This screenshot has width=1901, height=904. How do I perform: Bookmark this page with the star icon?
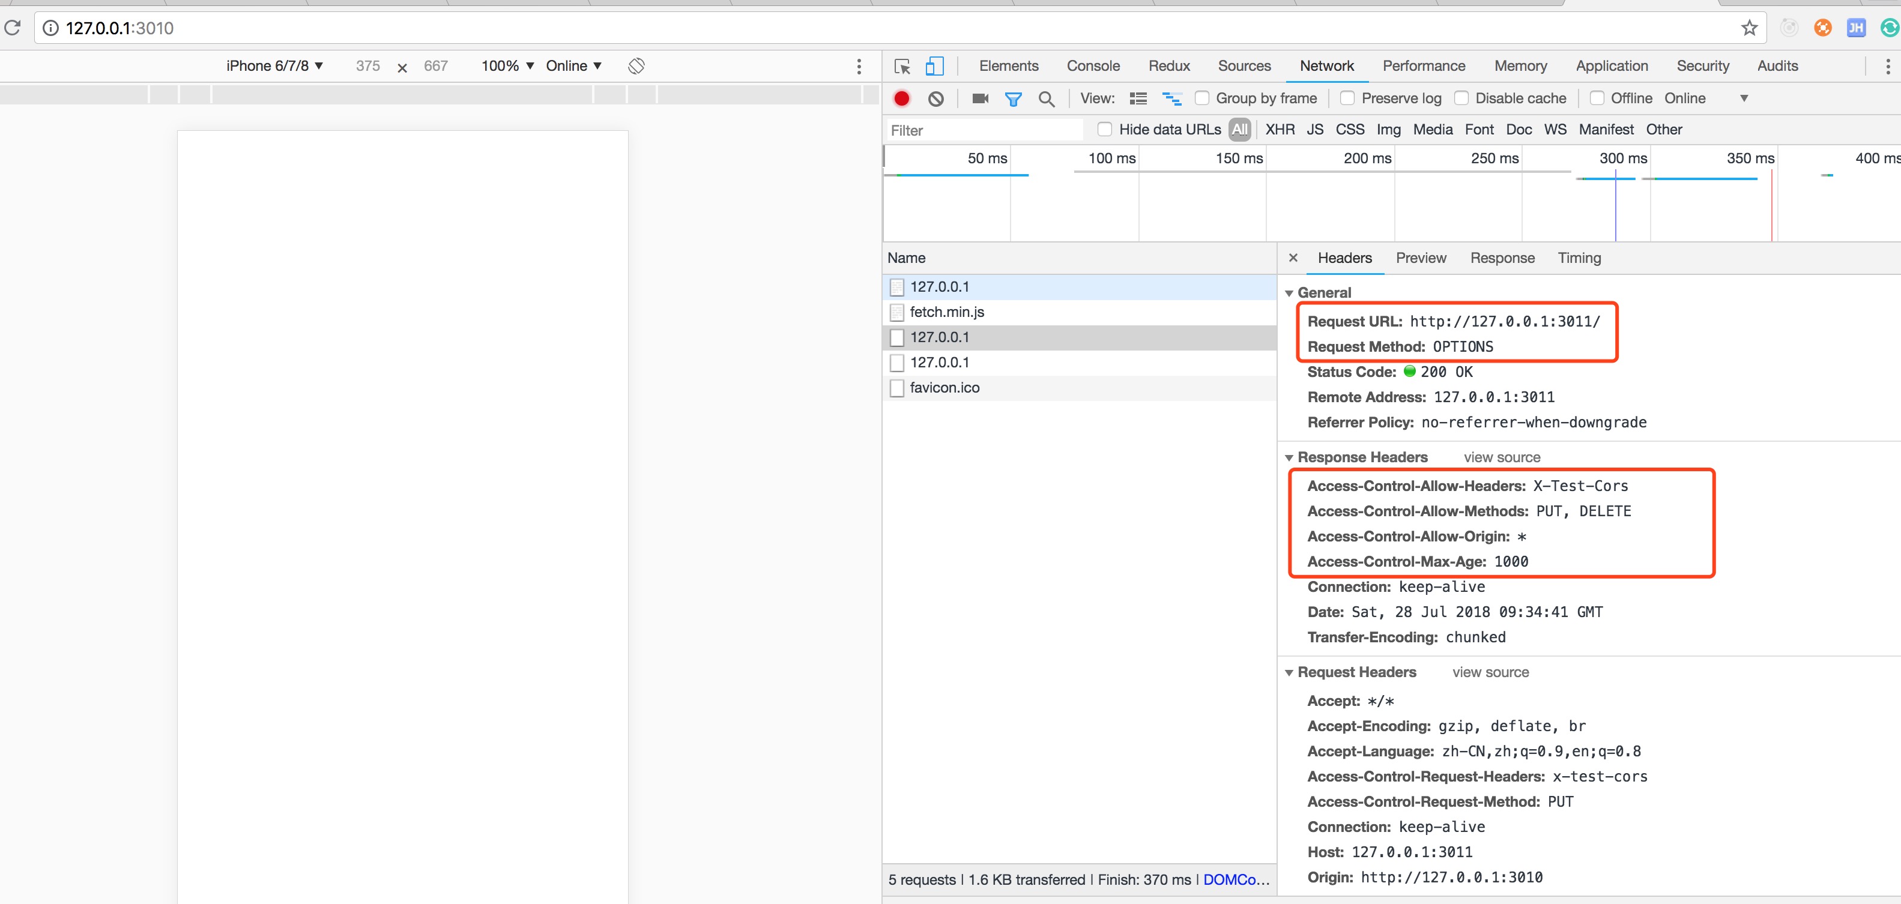coord(1749,28)
